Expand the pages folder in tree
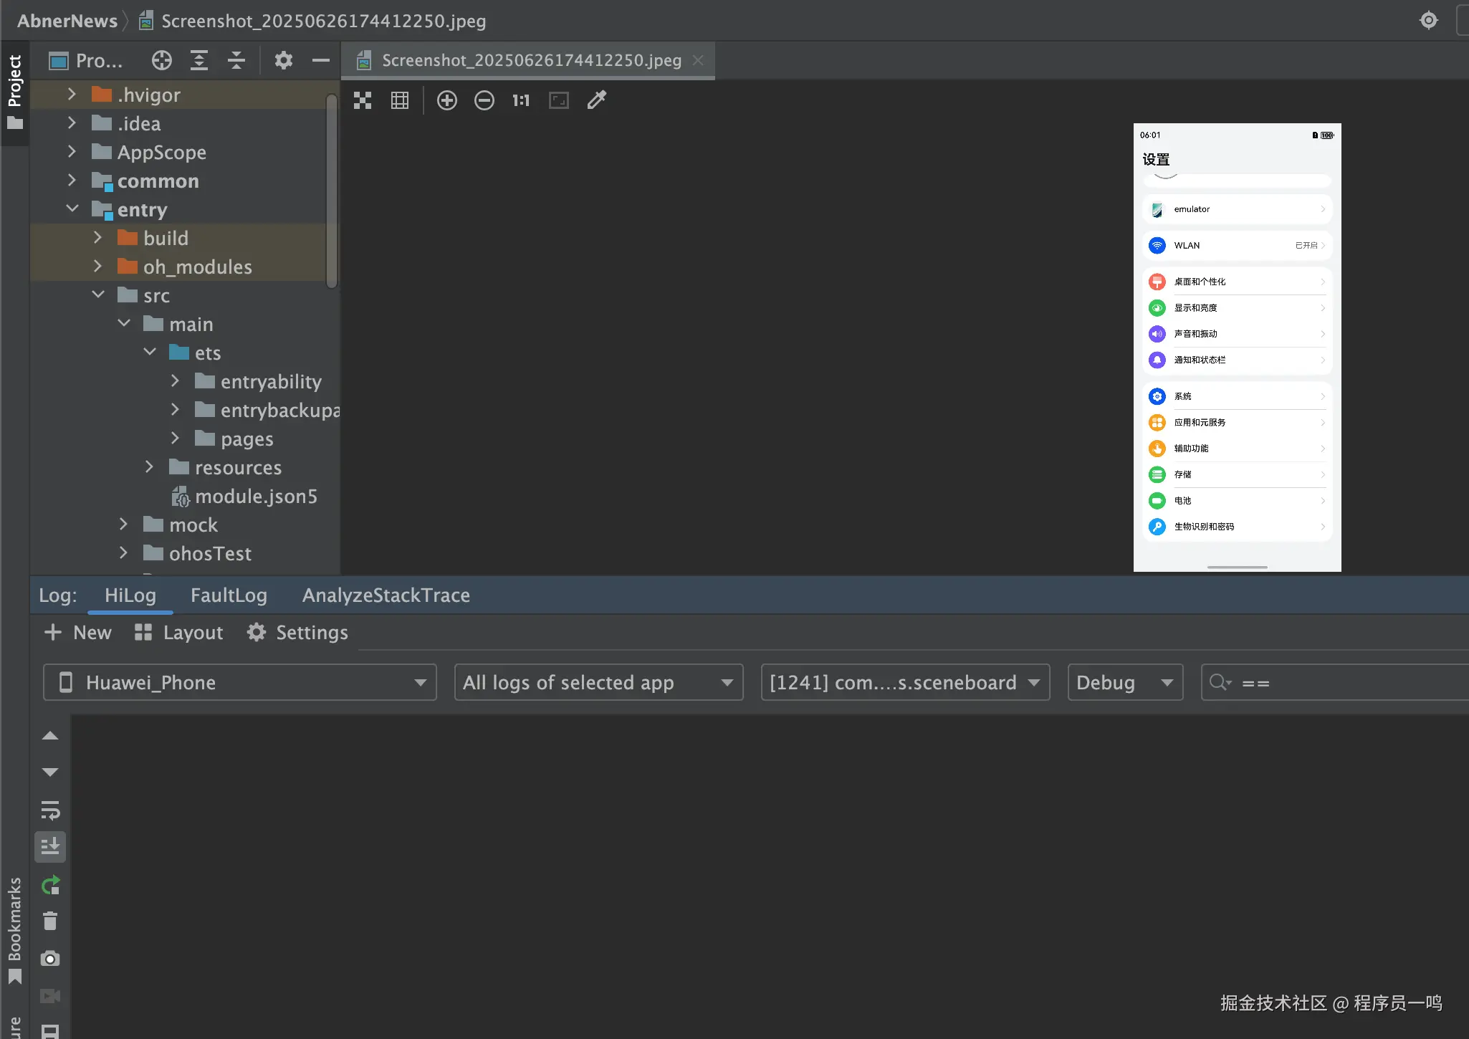1469x1039 pixels. (176, 439)
